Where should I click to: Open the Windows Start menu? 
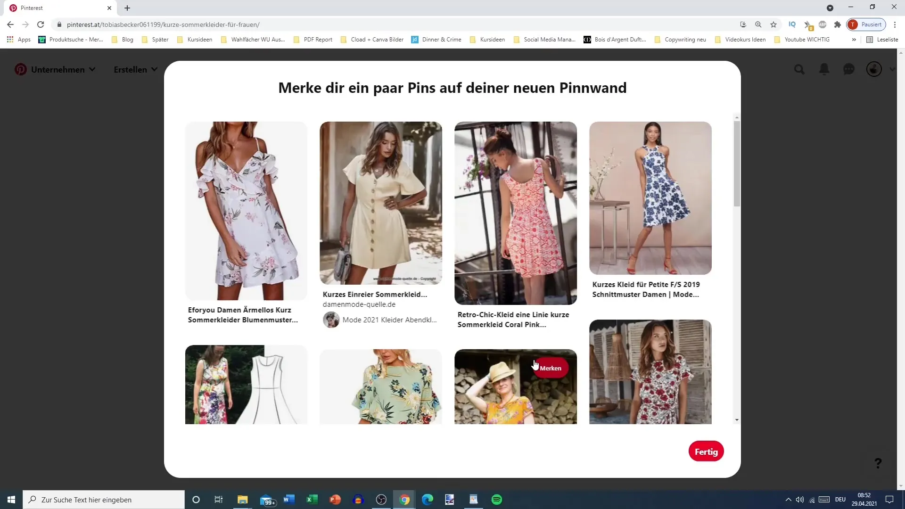click(11, 500)
